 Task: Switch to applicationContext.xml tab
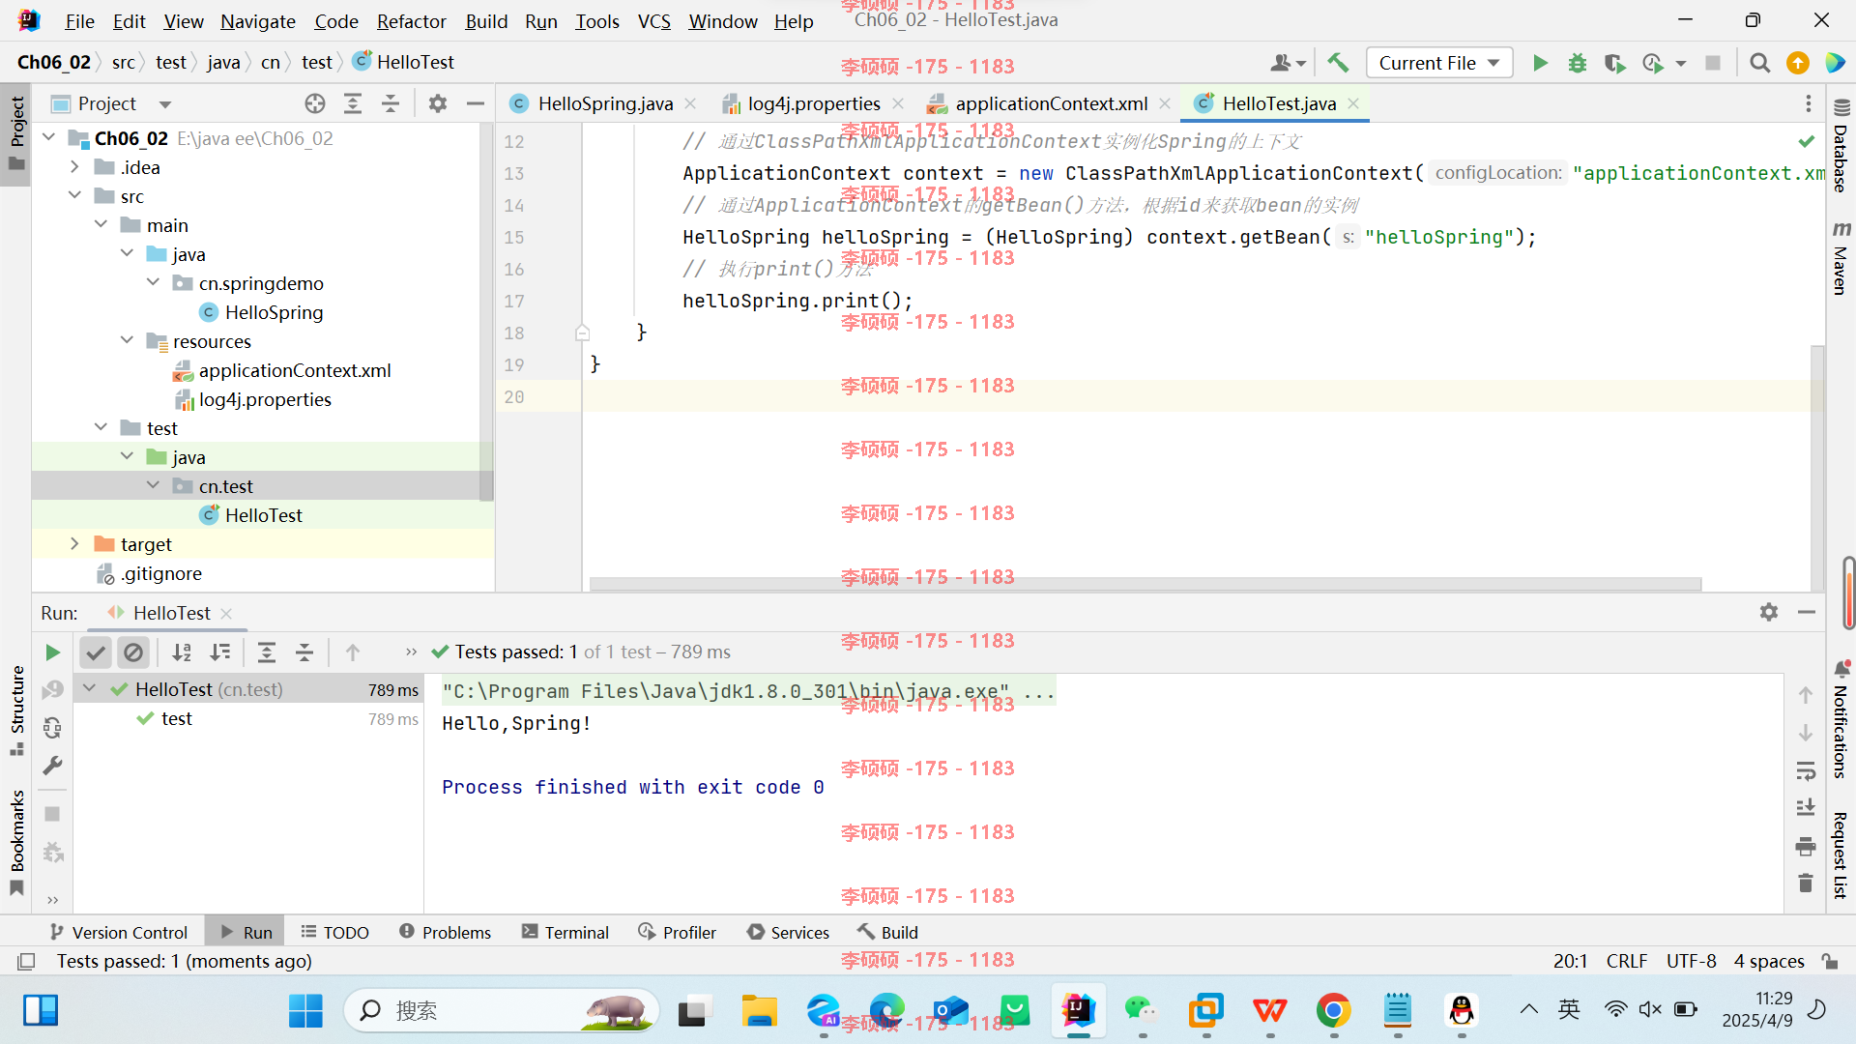coord(1050,103)
